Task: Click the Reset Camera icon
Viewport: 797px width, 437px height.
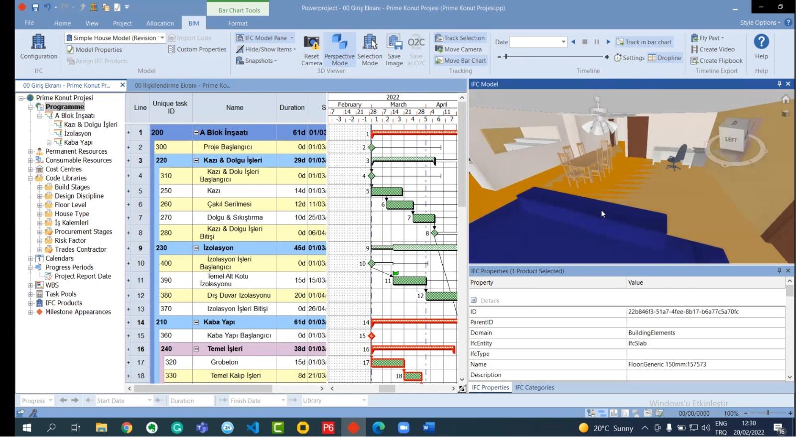Action: click(312, 50)
